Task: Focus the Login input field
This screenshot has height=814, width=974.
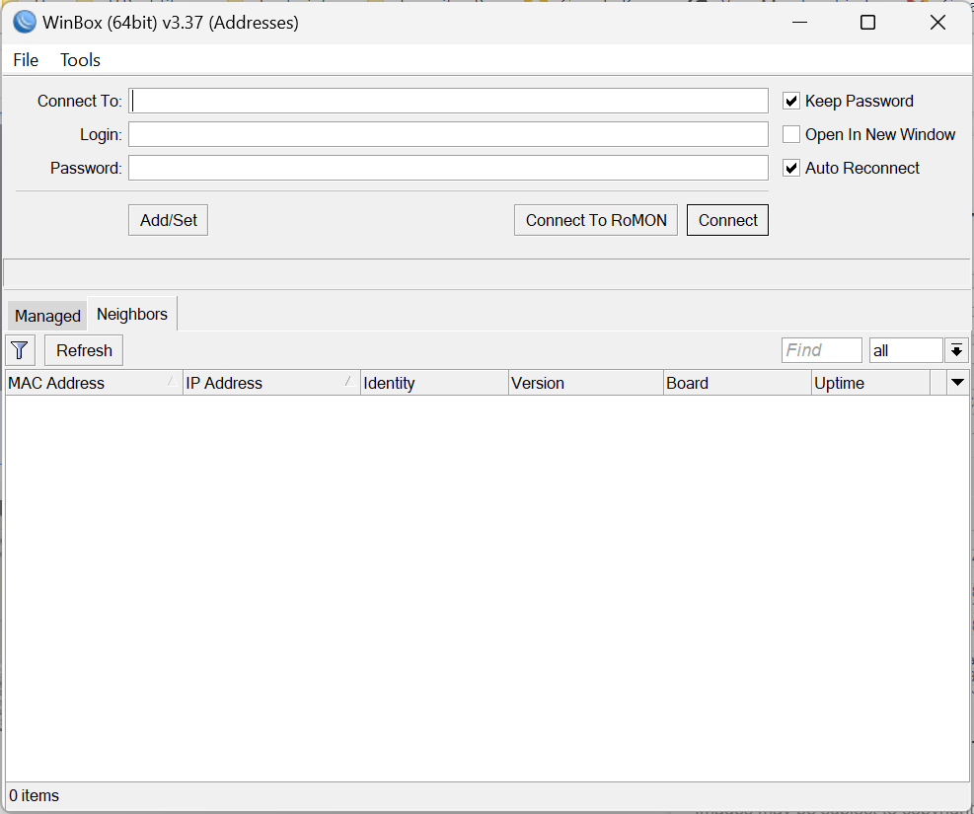Action: click(x=448, y=135)
